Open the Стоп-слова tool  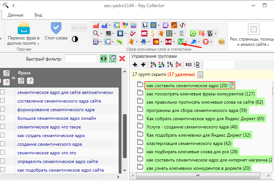[56, 31]
